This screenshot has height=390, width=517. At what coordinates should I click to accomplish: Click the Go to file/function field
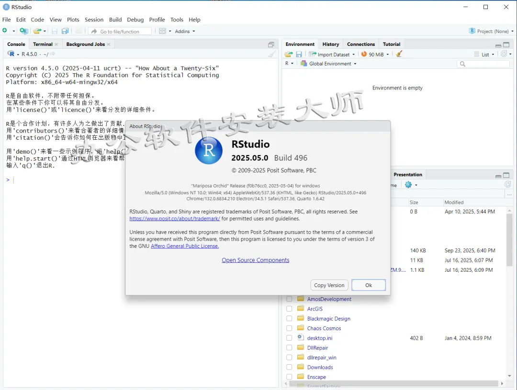coord(120,31)
